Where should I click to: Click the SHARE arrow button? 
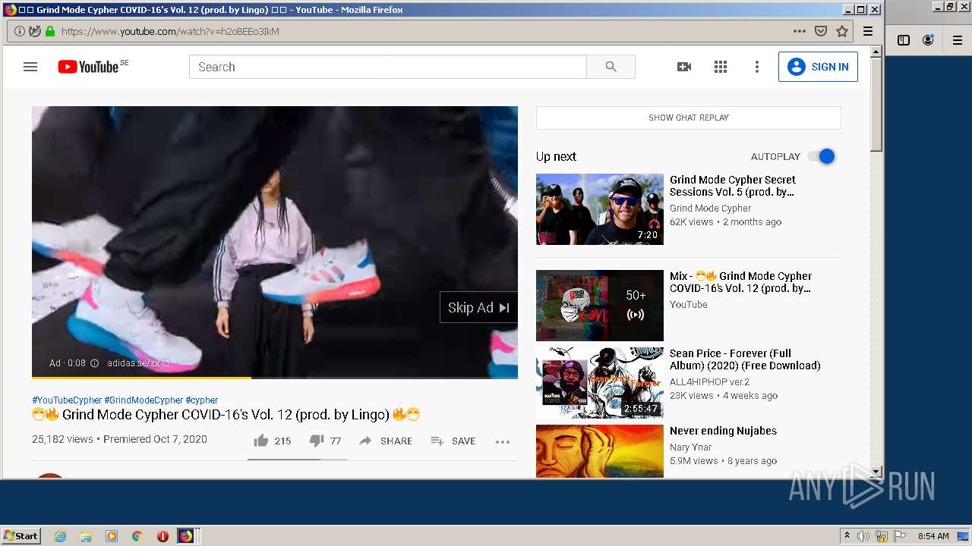(x=385, y=441)
